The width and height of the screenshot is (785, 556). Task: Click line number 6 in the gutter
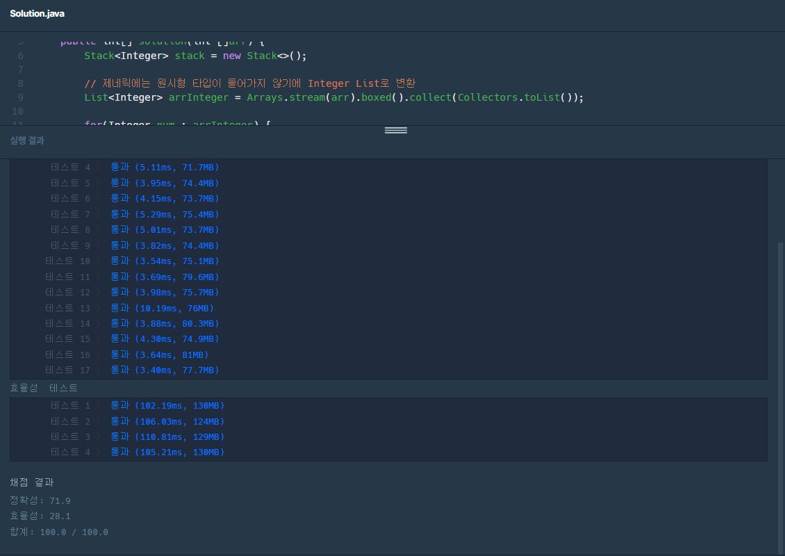pyautogui.click(x=21, y=56)
